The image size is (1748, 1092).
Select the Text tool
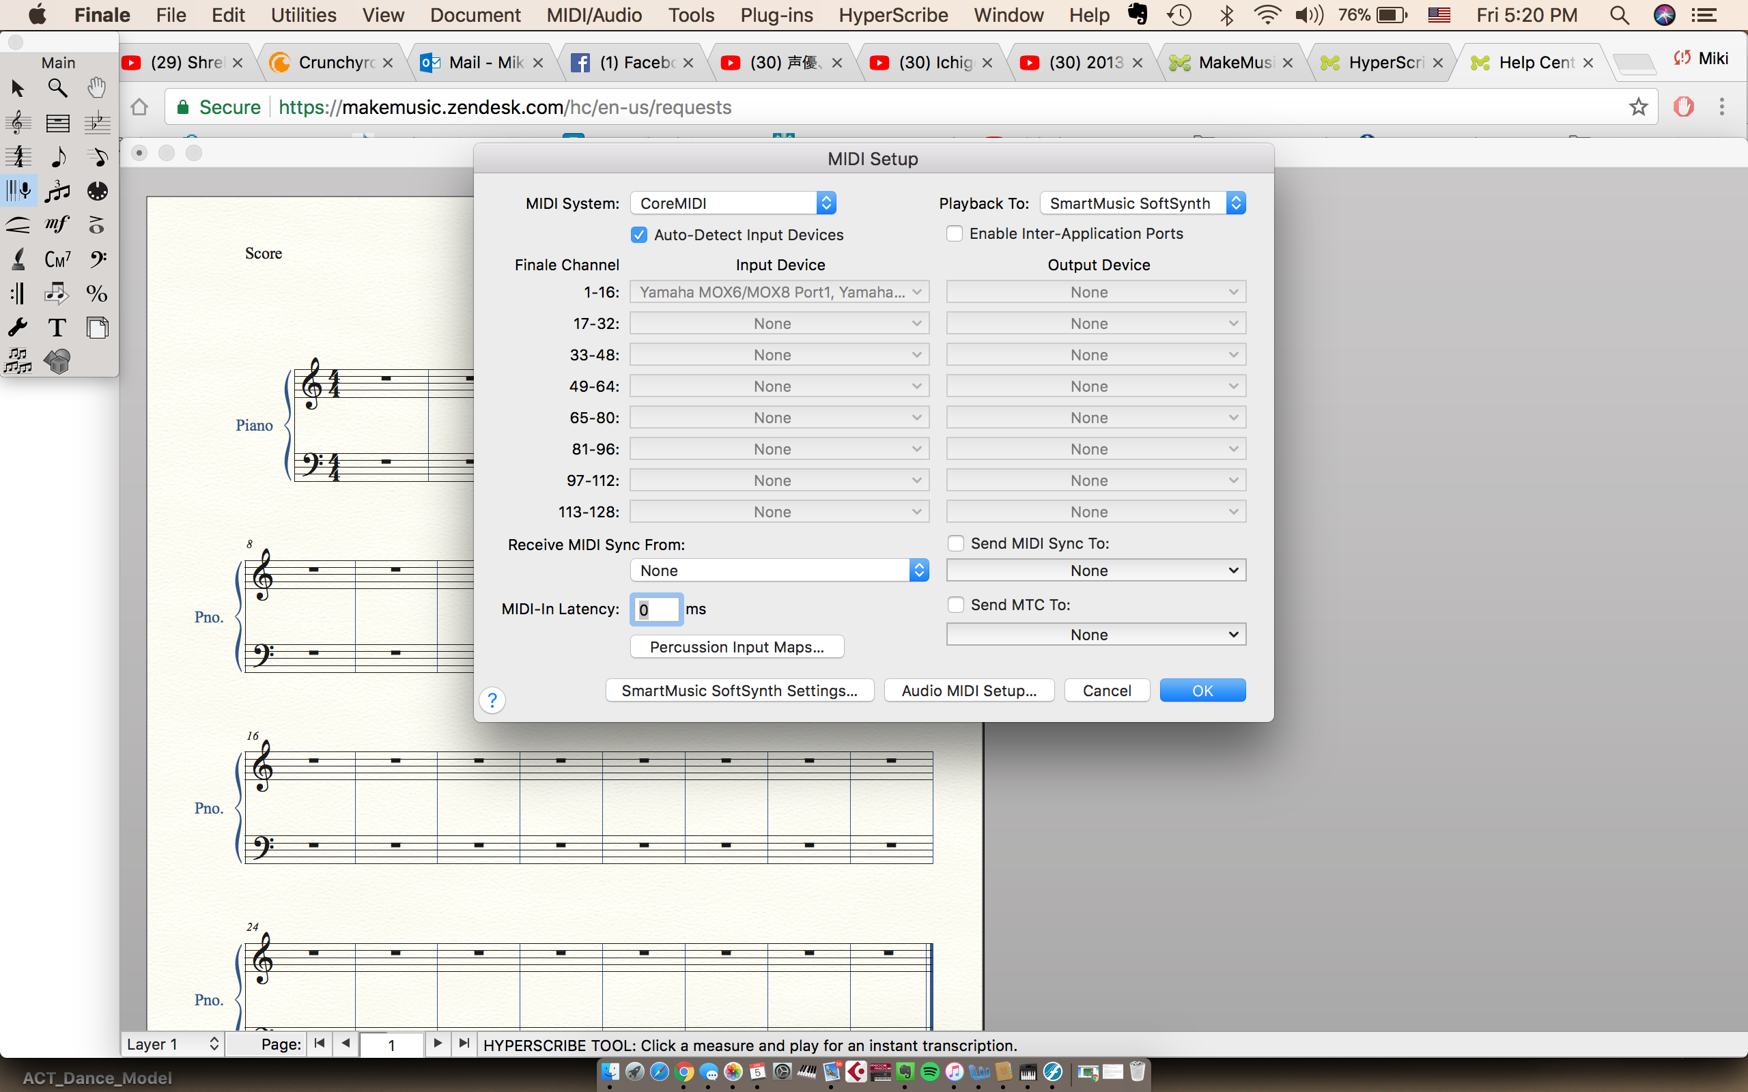pyautogui.click(x=57, y=328)
